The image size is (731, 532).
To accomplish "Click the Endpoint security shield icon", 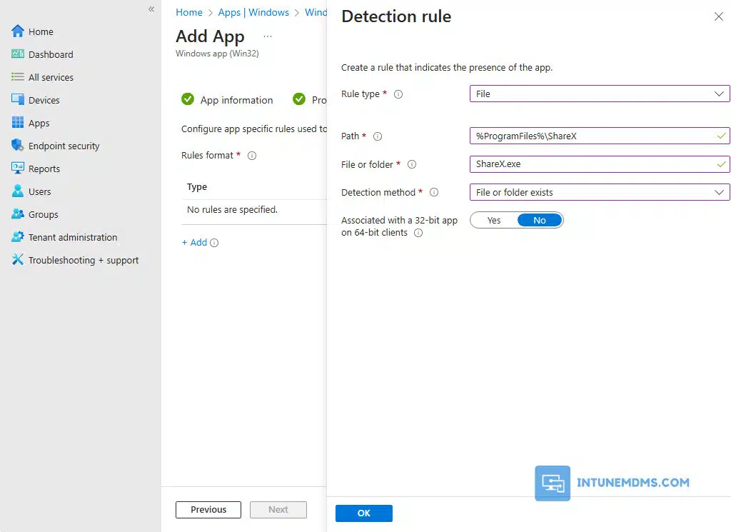I will [x=18, y=146].
